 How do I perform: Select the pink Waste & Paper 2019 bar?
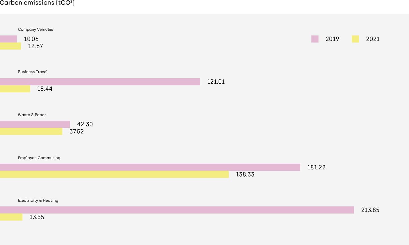[x=35, y=124]
